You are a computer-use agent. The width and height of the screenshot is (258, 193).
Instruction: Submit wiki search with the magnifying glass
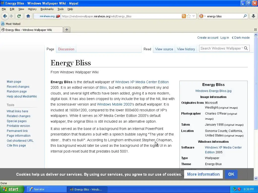[x=246, y=48]
